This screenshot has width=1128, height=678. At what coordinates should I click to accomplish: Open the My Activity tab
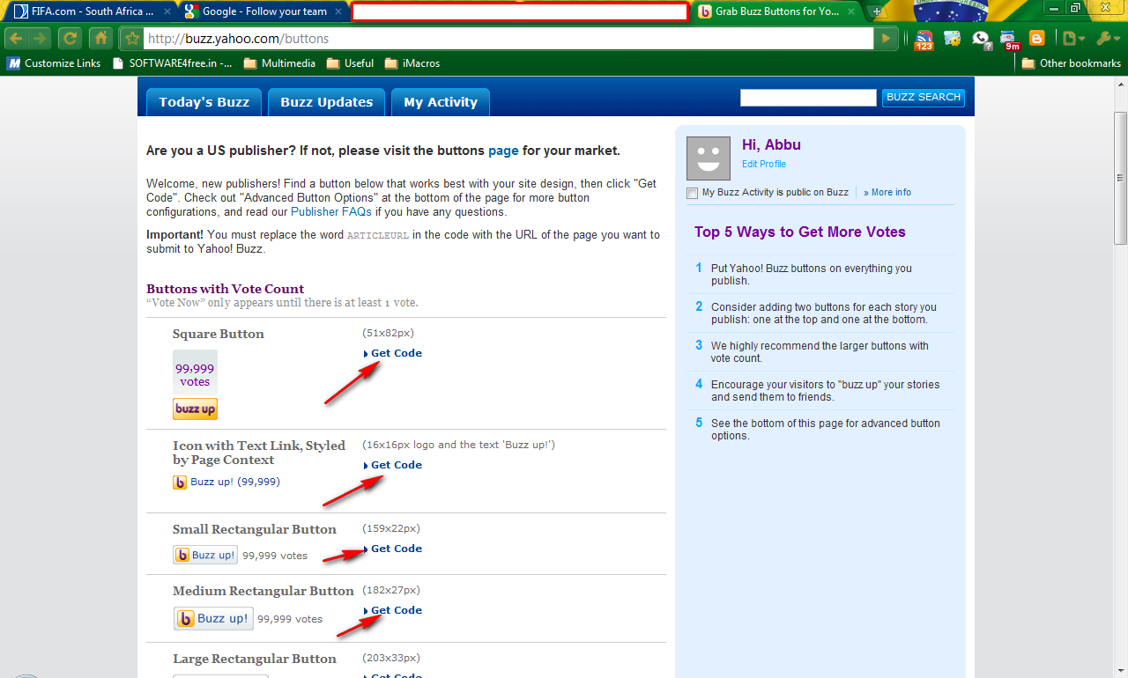pyautogui.click(x=440, y=101)
